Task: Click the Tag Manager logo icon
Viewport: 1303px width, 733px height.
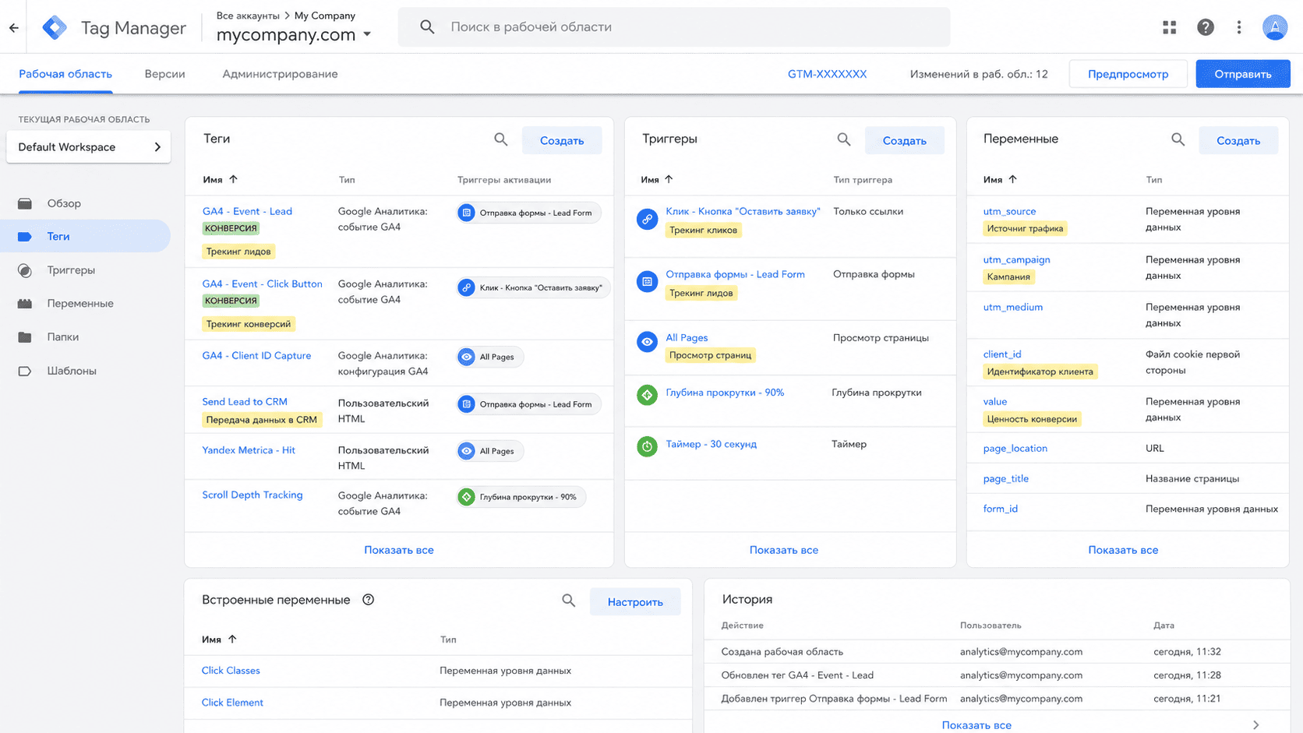Action: coord(55,28)
